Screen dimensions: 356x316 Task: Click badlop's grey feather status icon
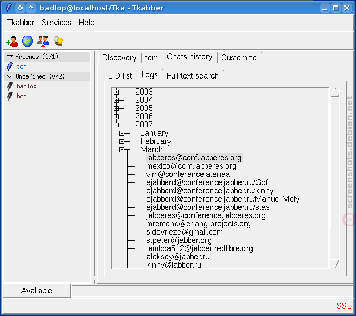pyautogui.click(x=10, y=86)
